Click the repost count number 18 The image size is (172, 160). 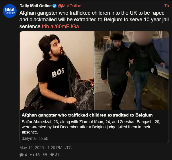[37, 155]
